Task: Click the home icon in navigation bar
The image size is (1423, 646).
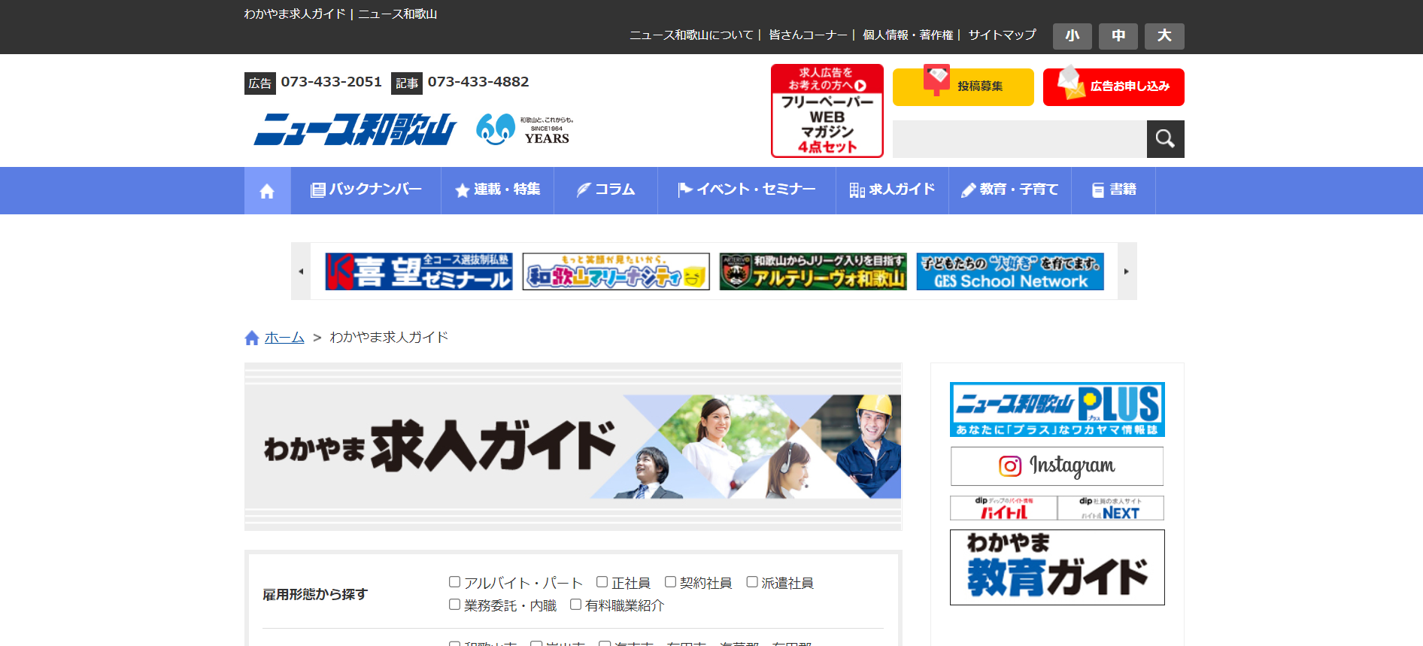Action: tap(267, 191)
